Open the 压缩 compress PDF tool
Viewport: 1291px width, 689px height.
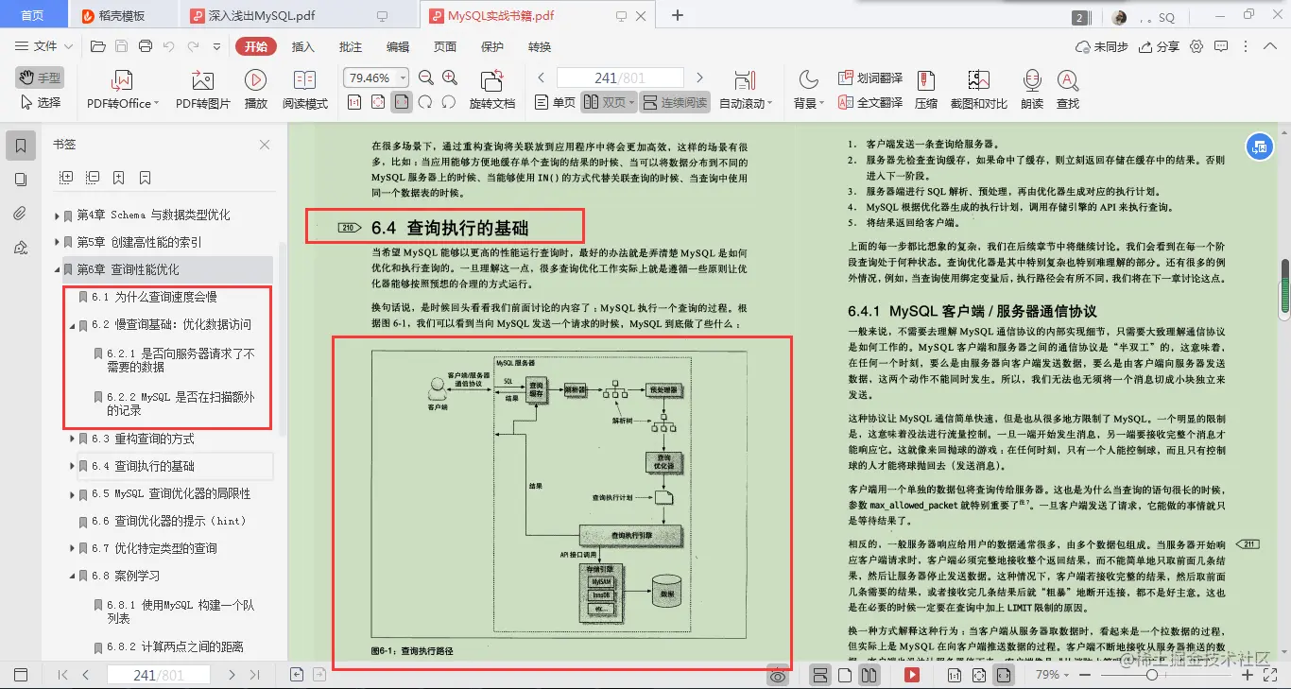click(x=926, y=91)
